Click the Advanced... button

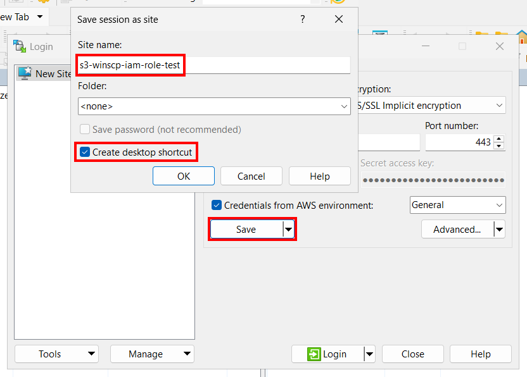tap(457, 229)
